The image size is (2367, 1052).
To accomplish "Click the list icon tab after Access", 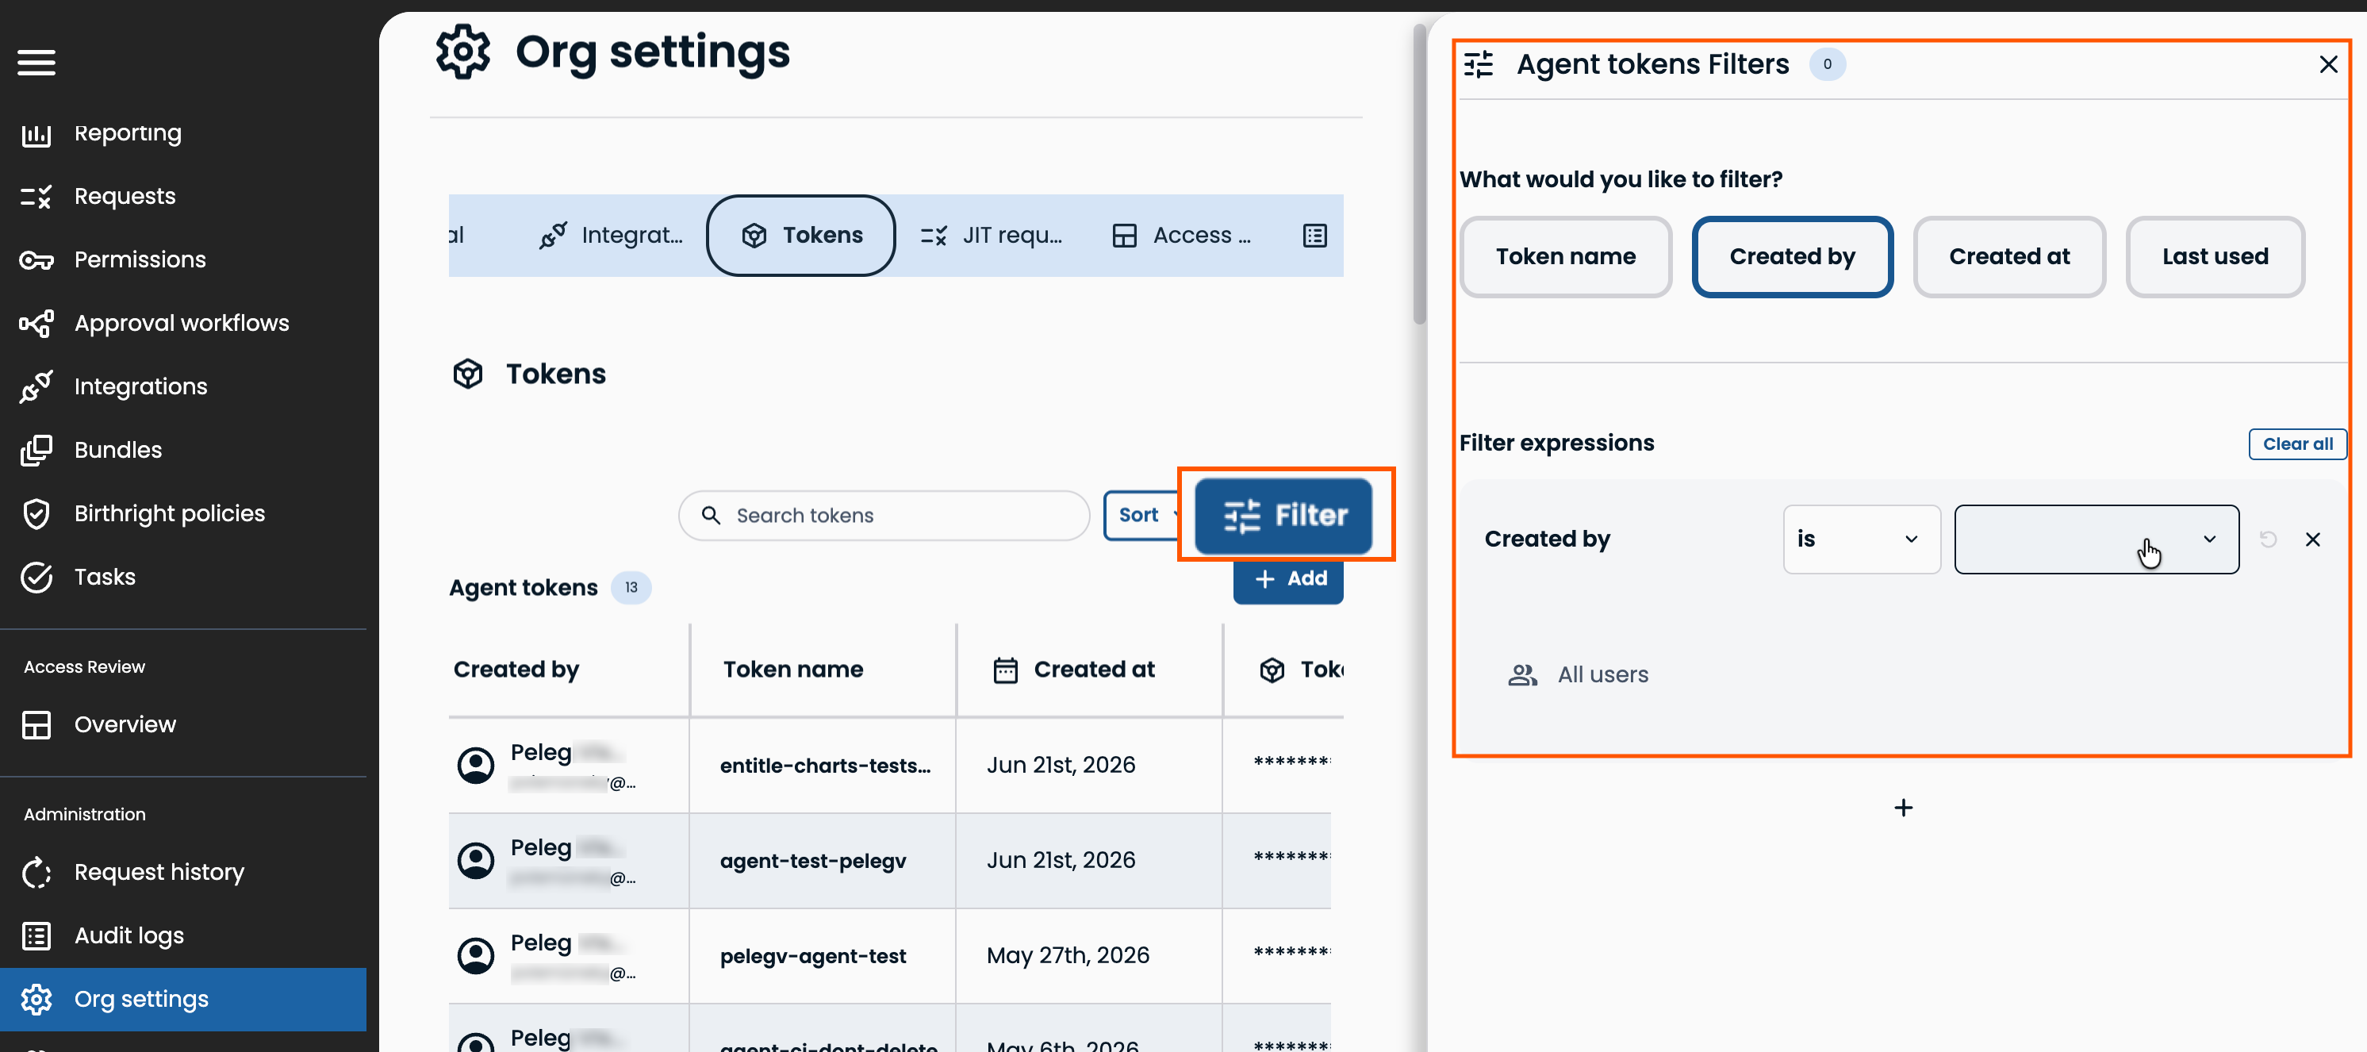I will tap(1315, 236).
